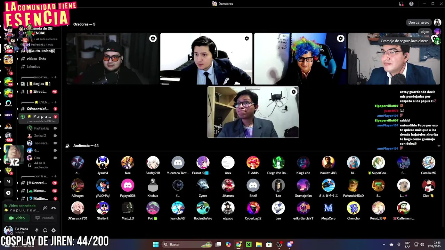Viewport: 445px width, 250px height.
Task: Click the Buscar taskbar search box
Action: (188, 244)
